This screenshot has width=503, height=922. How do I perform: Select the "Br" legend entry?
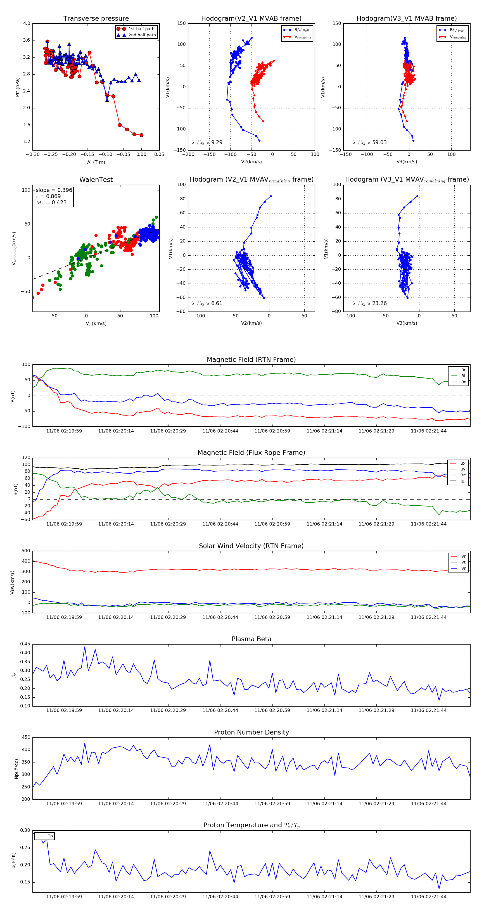(458, 370)
